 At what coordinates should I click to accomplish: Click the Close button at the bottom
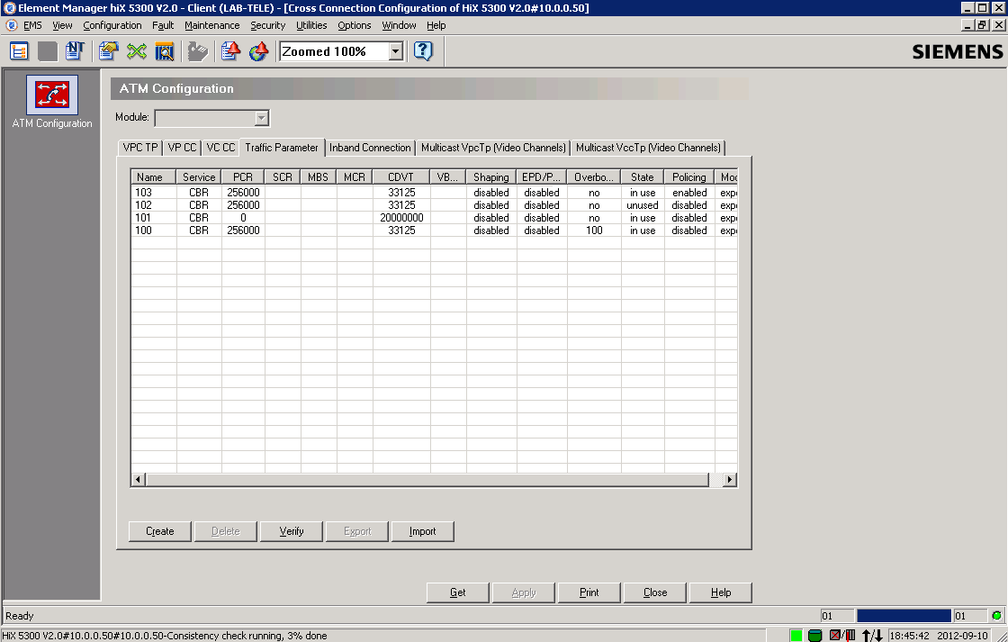tap(655, 592)
